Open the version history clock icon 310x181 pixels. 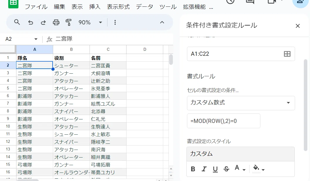pyautogui.click(x=230, y=1)
